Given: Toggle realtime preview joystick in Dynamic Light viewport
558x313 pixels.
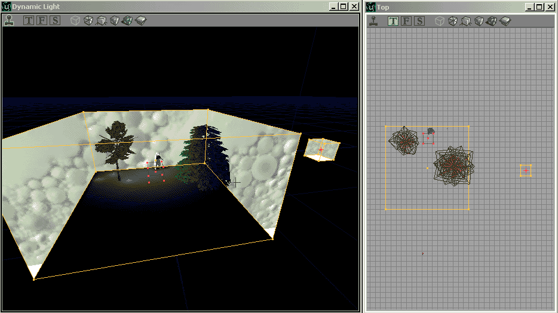Looking at the screenshot, I should click(9, 20).
